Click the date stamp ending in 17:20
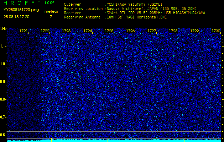The image size is (224, 142). point(16,17)
